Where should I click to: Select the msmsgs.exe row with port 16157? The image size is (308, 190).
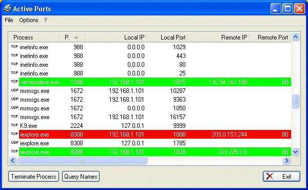pyautogui.click(x=150, y=117)
